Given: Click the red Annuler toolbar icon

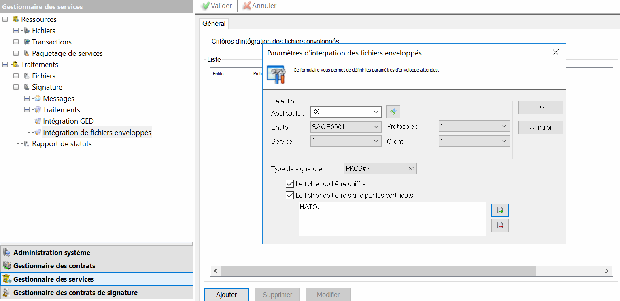Looking at the screenshot, I should pyautogui.click(x=246, y=6).
